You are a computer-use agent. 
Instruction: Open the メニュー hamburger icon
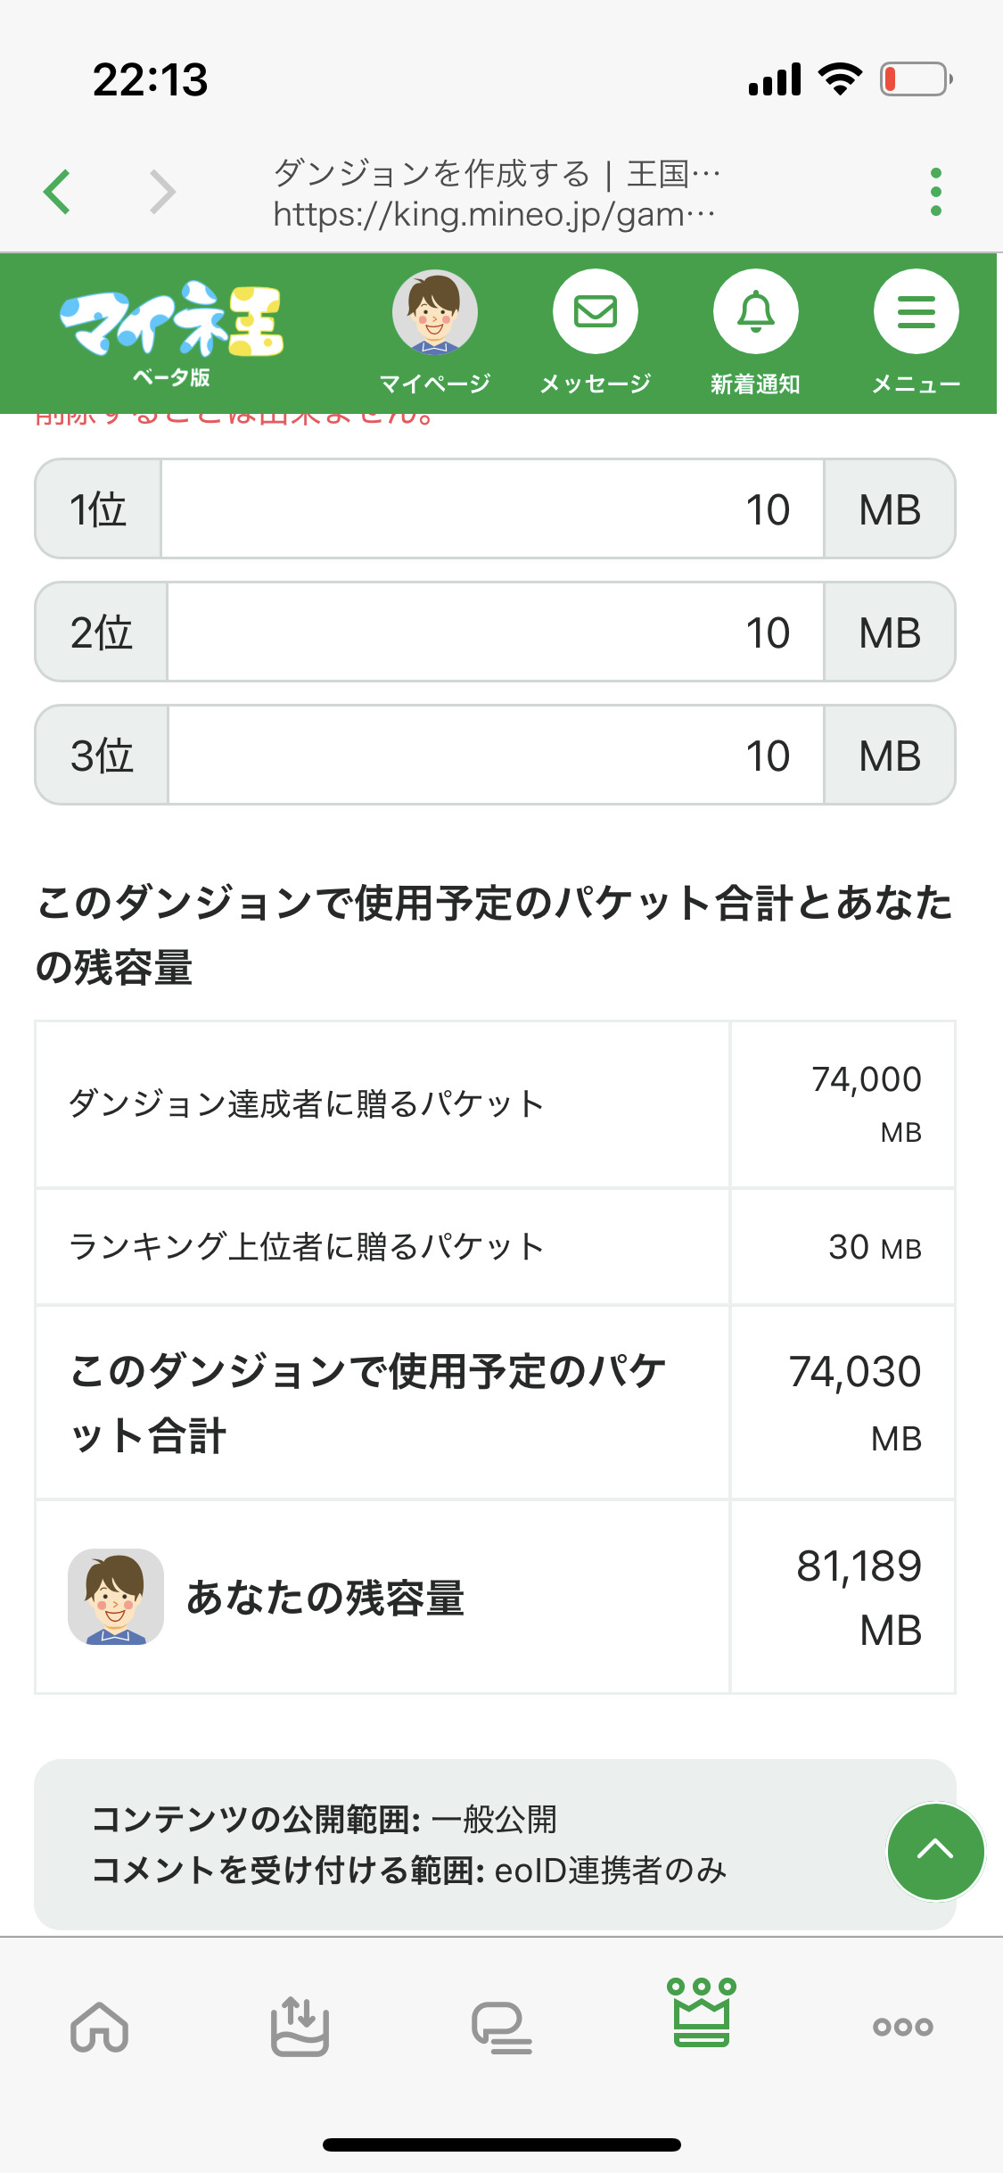click(916, 313)
